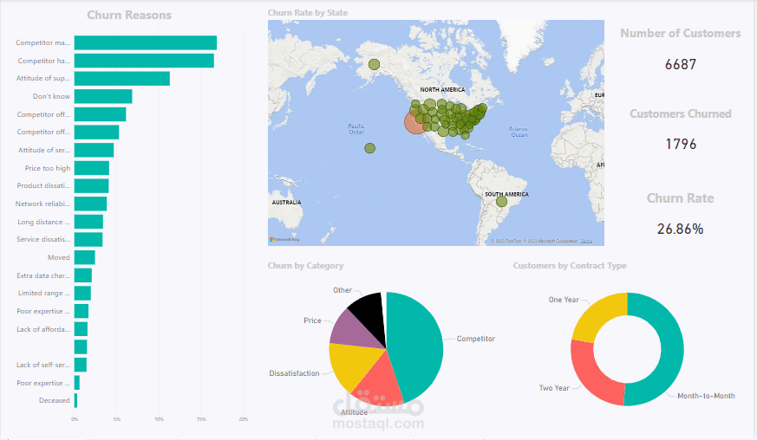
Task: Select the Service dissatis... bar
Action: tap(88, 239)
